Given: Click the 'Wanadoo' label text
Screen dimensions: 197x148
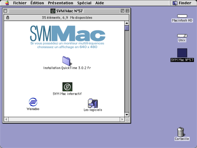Looking at the screenshot, I should pyautogui.click(x=33, y=109).
